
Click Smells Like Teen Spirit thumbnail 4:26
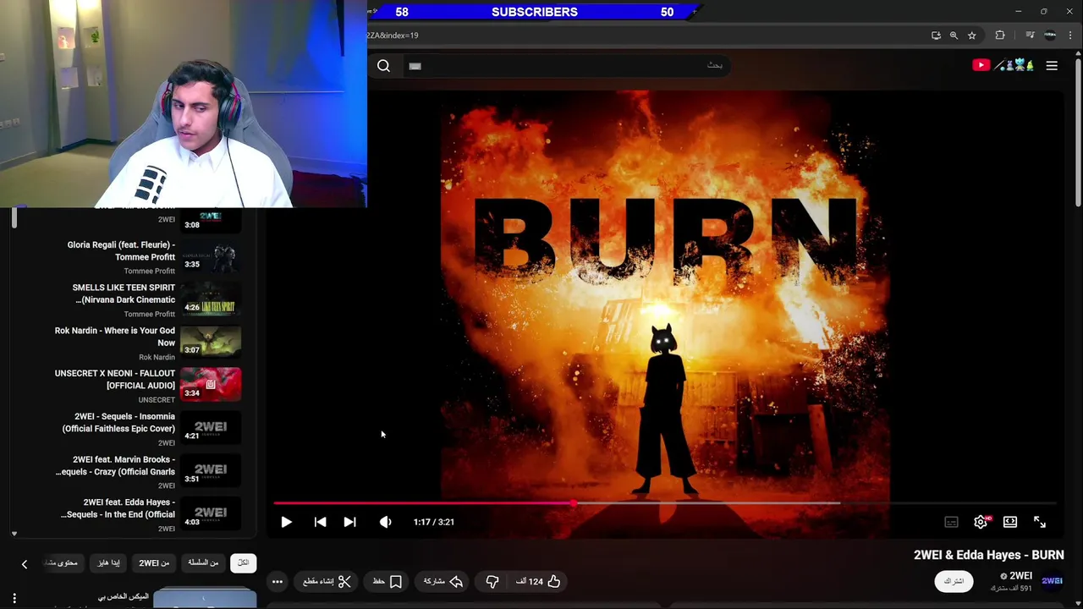pyautogui.click(x=211, y=299)
